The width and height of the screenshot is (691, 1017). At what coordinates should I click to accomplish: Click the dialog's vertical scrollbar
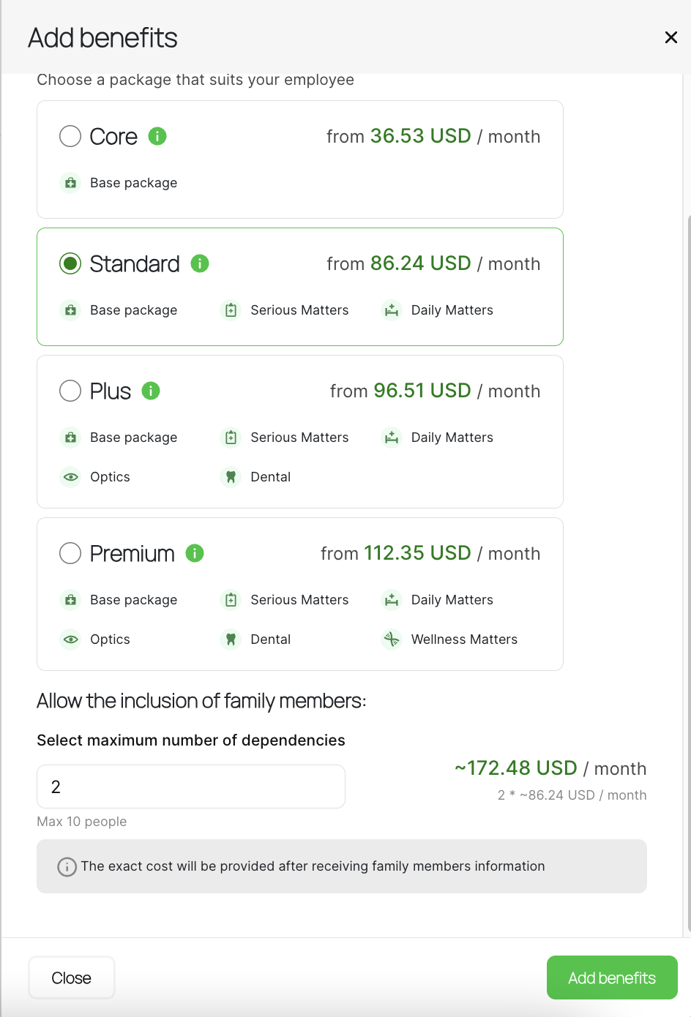point(689,574)
